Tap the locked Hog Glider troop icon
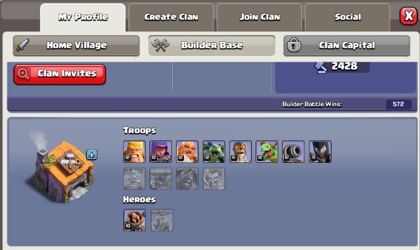420x250 pixels. (187, 179)
